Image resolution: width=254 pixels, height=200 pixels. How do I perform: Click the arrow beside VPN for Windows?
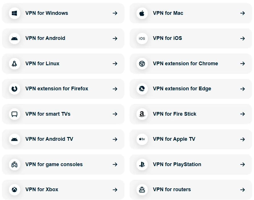click(x=115, y=13)
